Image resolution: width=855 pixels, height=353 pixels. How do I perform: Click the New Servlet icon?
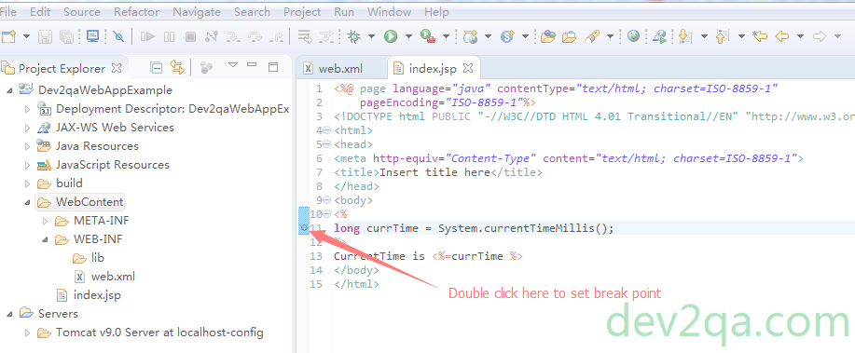508,36
